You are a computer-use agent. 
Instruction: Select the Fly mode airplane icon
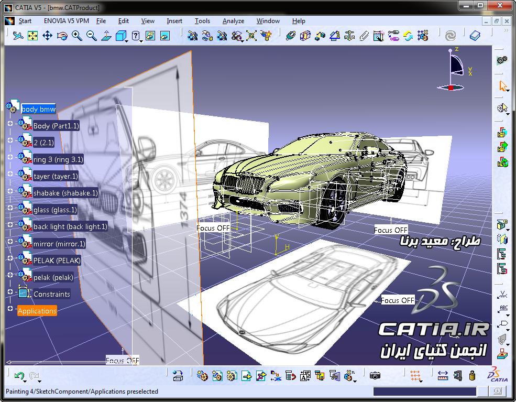click(x=18, y=36)
